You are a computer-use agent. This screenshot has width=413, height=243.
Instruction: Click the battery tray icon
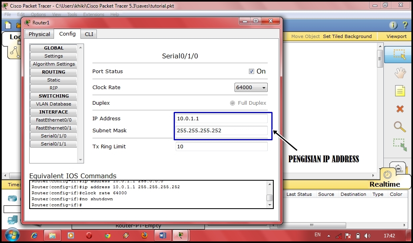(x=358, y=236)
